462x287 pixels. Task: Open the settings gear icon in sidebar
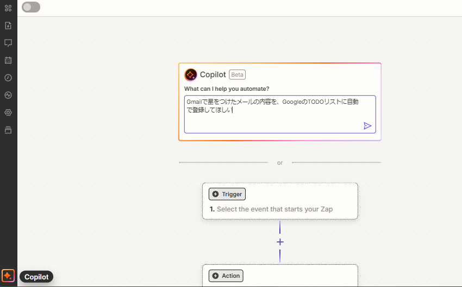click(8, 113)
